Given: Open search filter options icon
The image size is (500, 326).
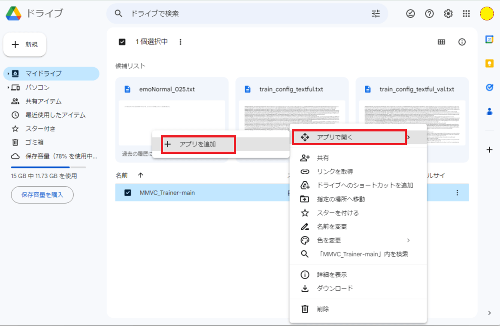Looking at the screenshot, I should (376, 14).
